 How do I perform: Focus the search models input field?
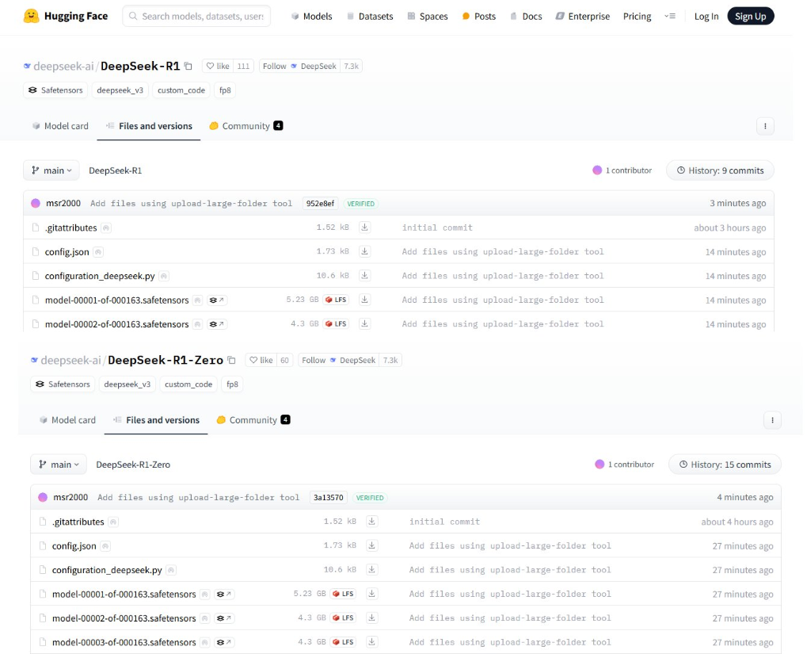[x=196, y=17]
